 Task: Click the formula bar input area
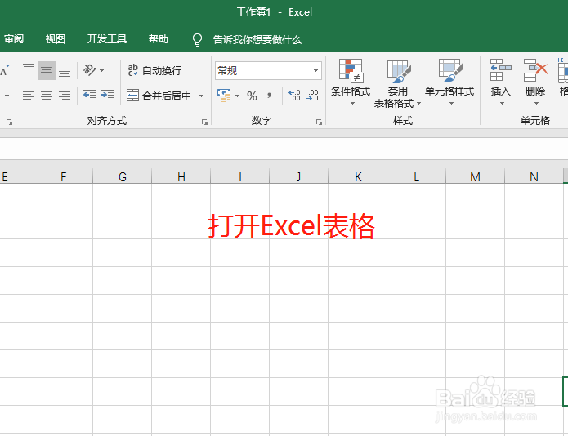pyautogui.click(x=284, y=149)
